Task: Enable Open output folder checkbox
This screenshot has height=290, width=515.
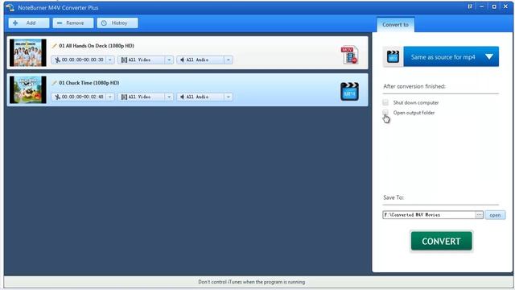Action: [385, 113]
